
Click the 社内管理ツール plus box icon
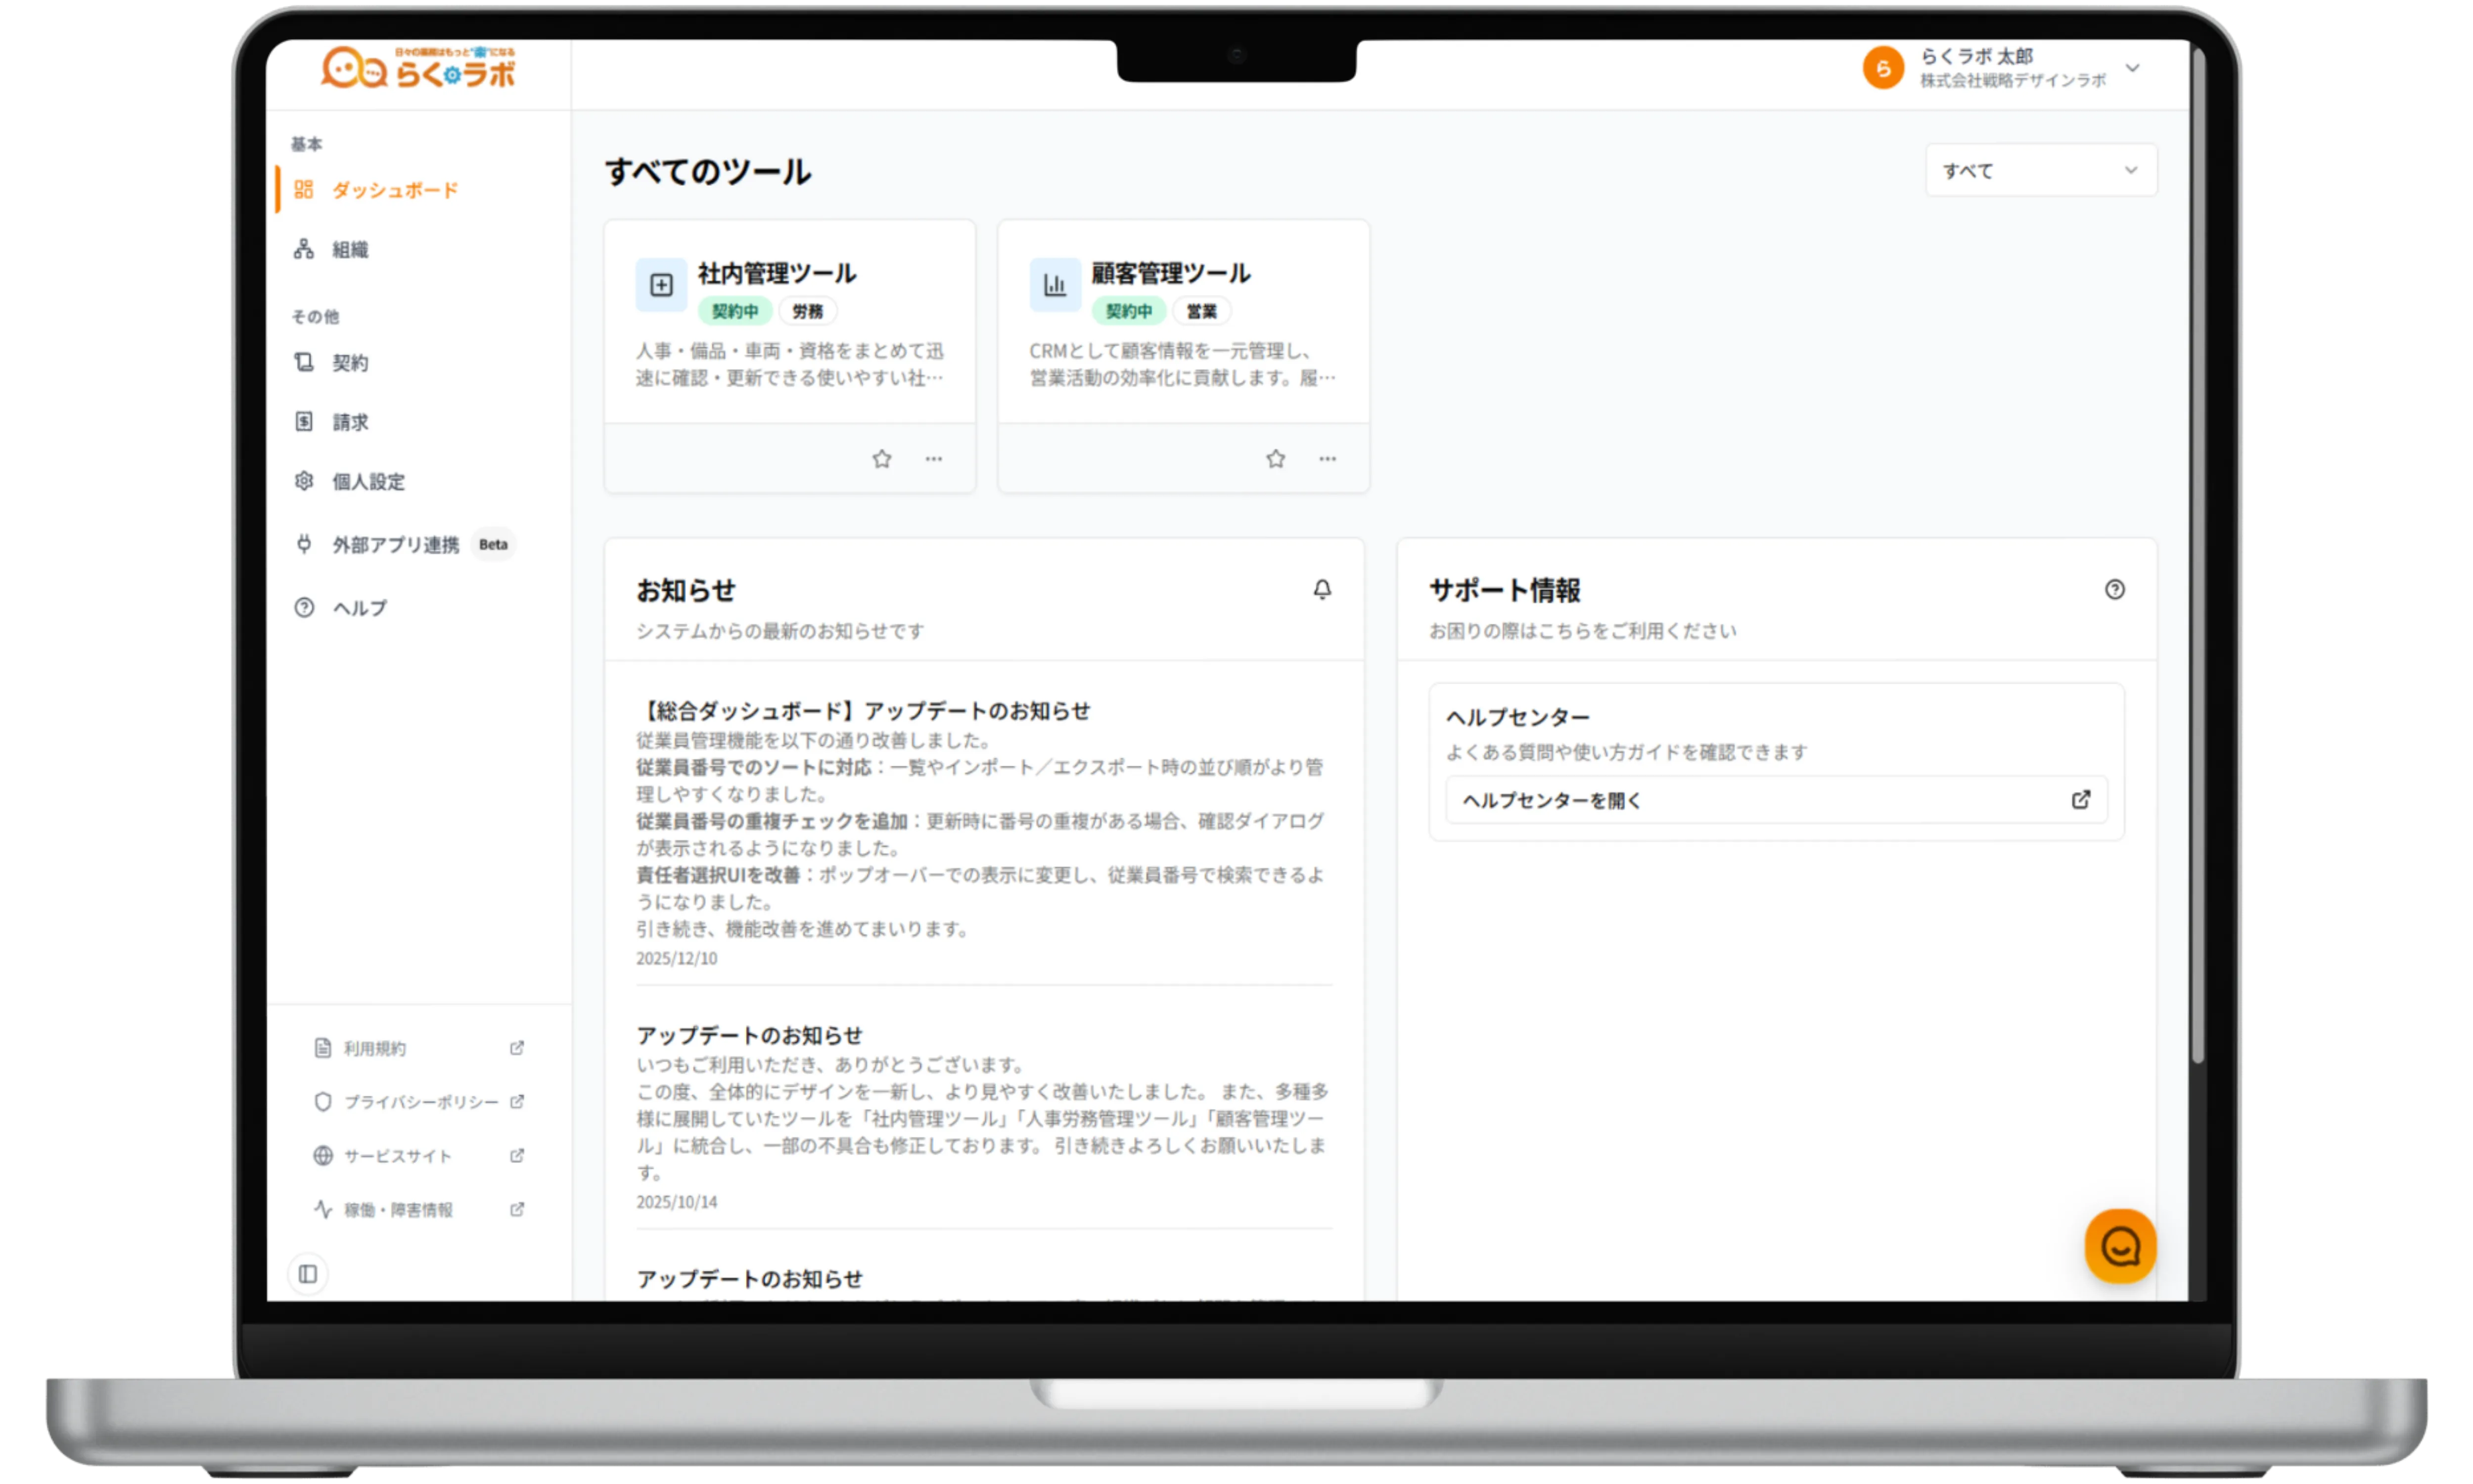point(662,285)
